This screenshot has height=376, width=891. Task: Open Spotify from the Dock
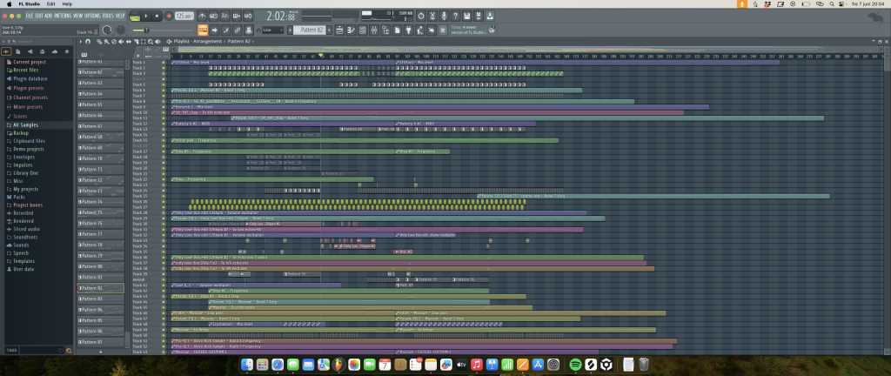click(x=574, y=364)
